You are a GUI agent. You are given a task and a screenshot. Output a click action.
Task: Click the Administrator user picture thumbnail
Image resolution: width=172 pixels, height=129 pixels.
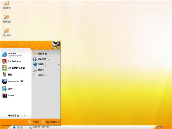tap(56, 45)
